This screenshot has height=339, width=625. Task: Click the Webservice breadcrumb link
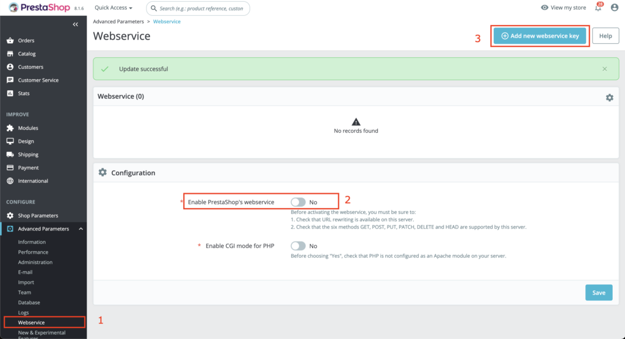click(x=167, y=21)
